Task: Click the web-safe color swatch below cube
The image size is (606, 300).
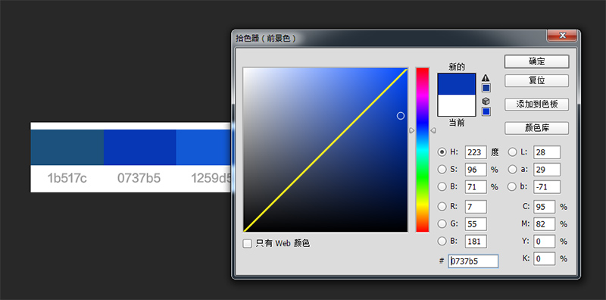Action: 486,111
